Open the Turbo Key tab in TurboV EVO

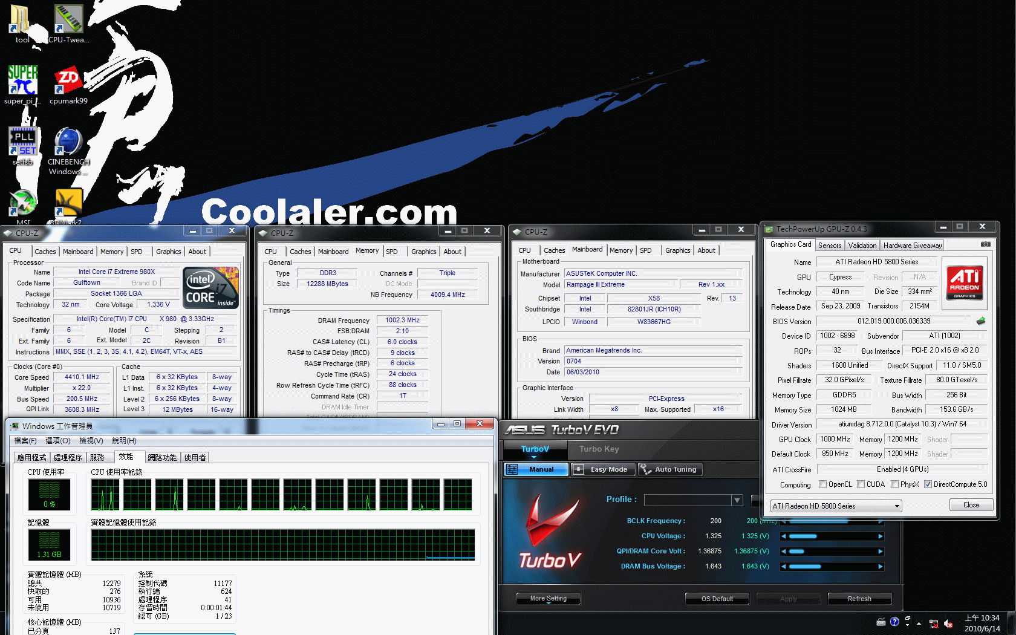pos(599,449)
